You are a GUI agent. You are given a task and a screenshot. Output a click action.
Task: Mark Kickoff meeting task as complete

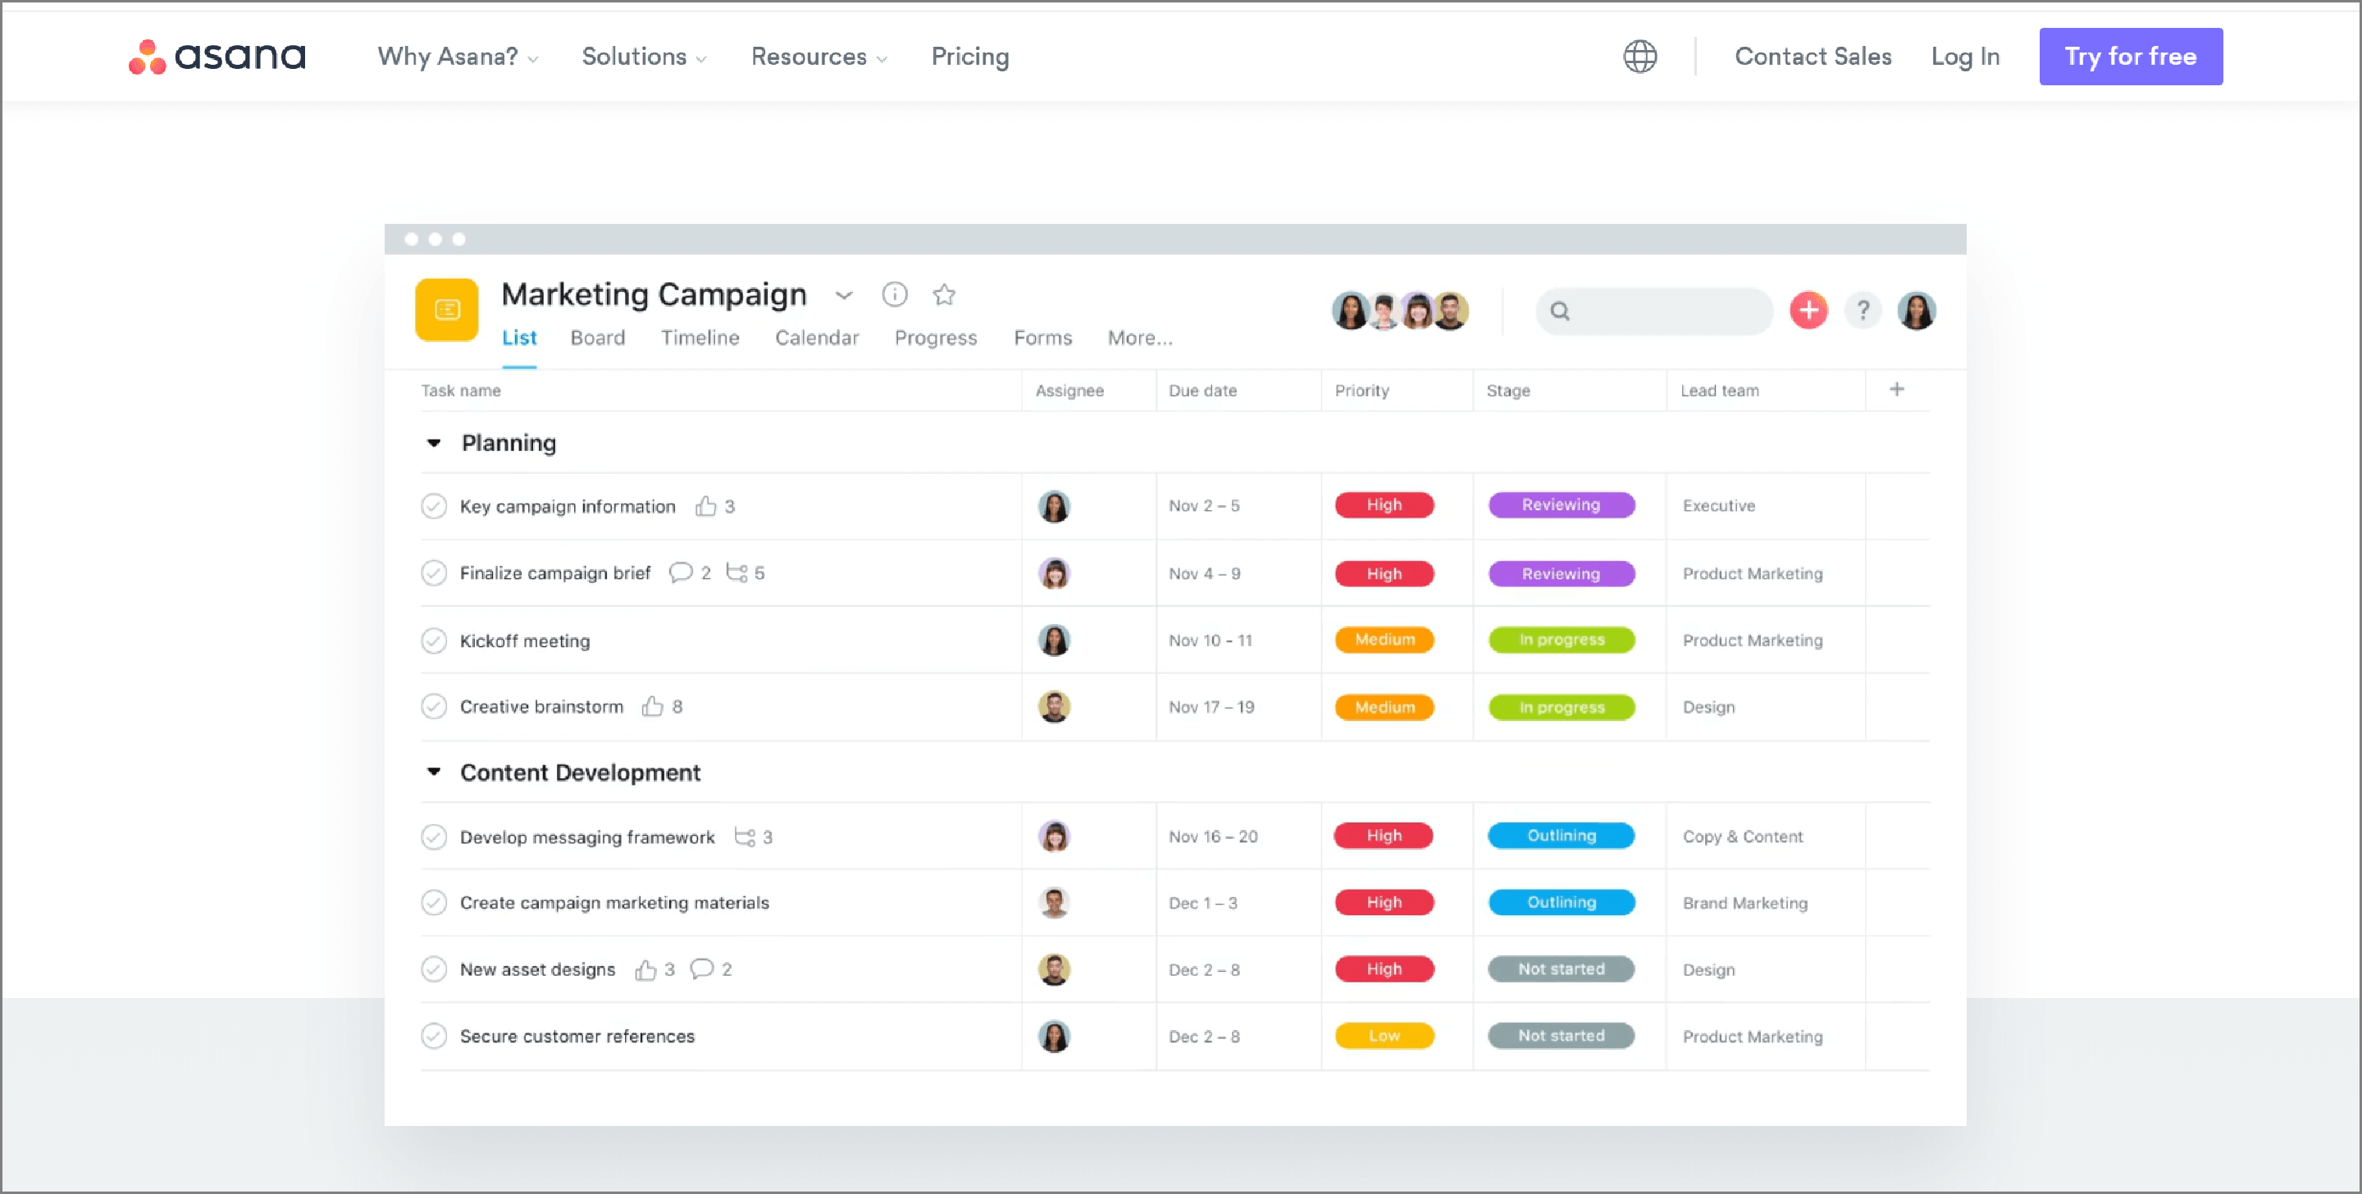434,640
